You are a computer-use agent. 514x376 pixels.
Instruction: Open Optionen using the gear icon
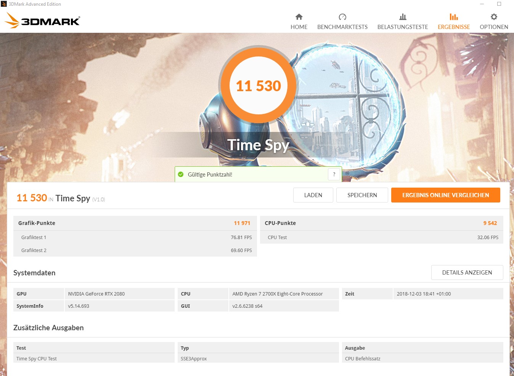493,16
